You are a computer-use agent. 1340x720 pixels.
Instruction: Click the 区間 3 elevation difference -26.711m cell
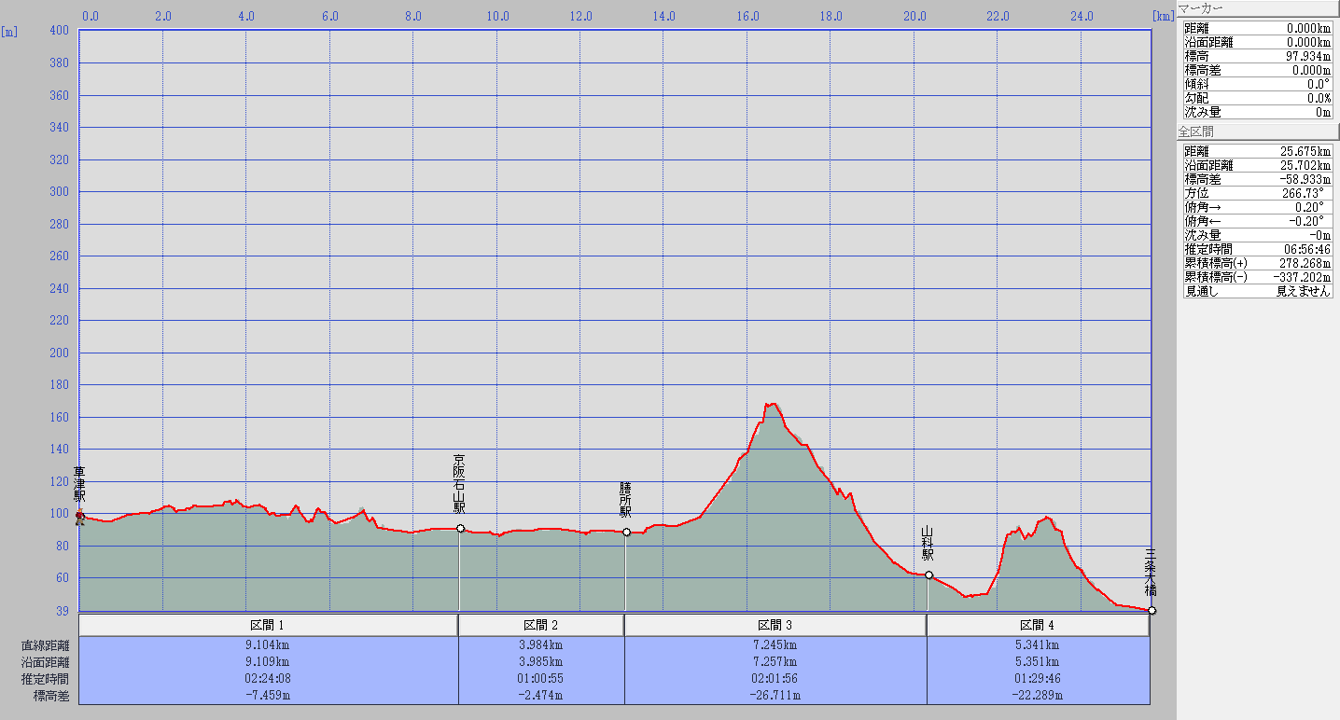(x=775, y=695)
